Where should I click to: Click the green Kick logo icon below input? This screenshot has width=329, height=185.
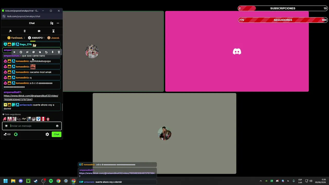point(16,134)
